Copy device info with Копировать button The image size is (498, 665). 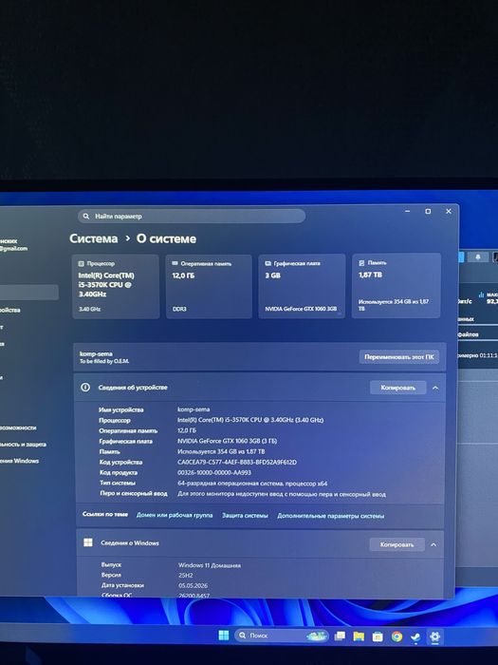[x=397, y=388]
